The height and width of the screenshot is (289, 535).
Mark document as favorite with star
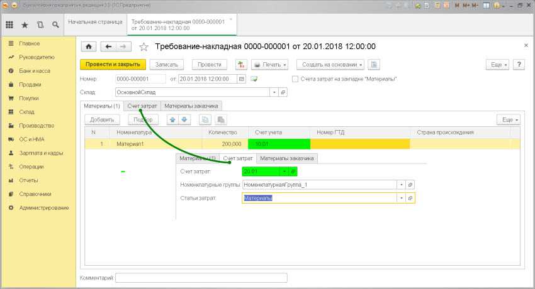click(x=144, y=46)
